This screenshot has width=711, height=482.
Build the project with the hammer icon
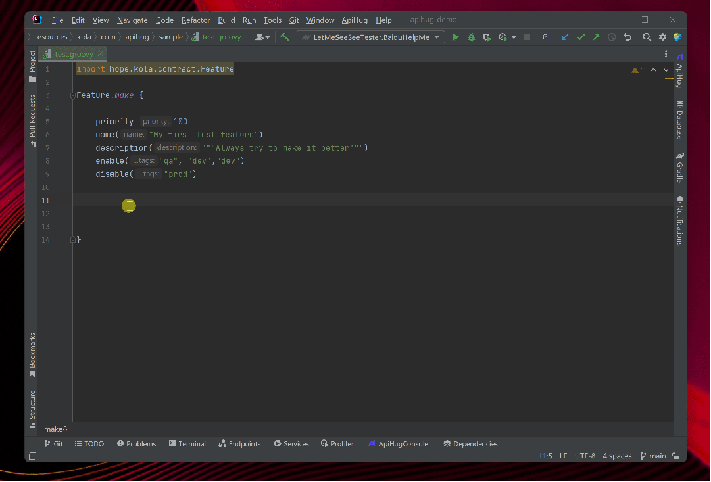point(285,37)
